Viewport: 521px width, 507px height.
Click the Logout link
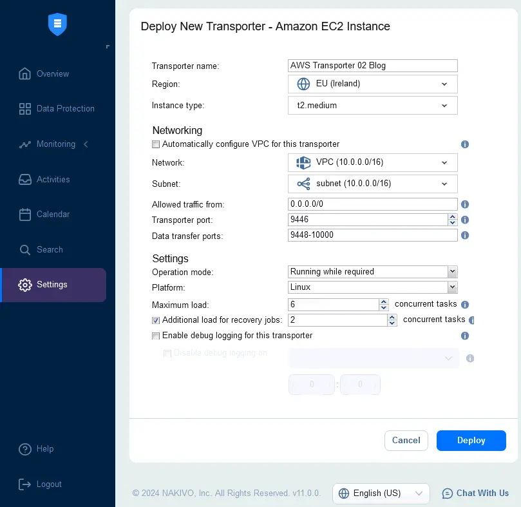point(49,484)
